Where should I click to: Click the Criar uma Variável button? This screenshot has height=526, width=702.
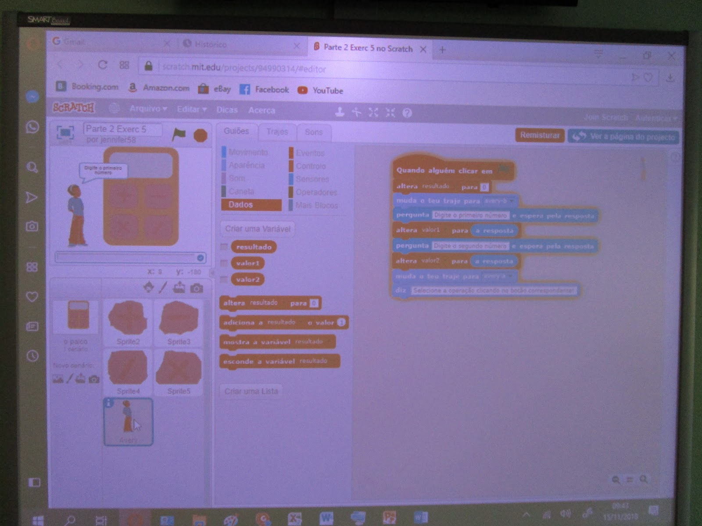tap(258, 228)
